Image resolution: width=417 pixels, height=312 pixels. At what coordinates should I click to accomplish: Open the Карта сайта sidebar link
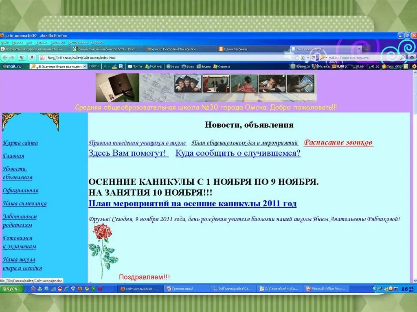point(20,143)
